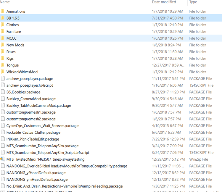
Task: Select the Clothes folder name
Action: (13, 25)
